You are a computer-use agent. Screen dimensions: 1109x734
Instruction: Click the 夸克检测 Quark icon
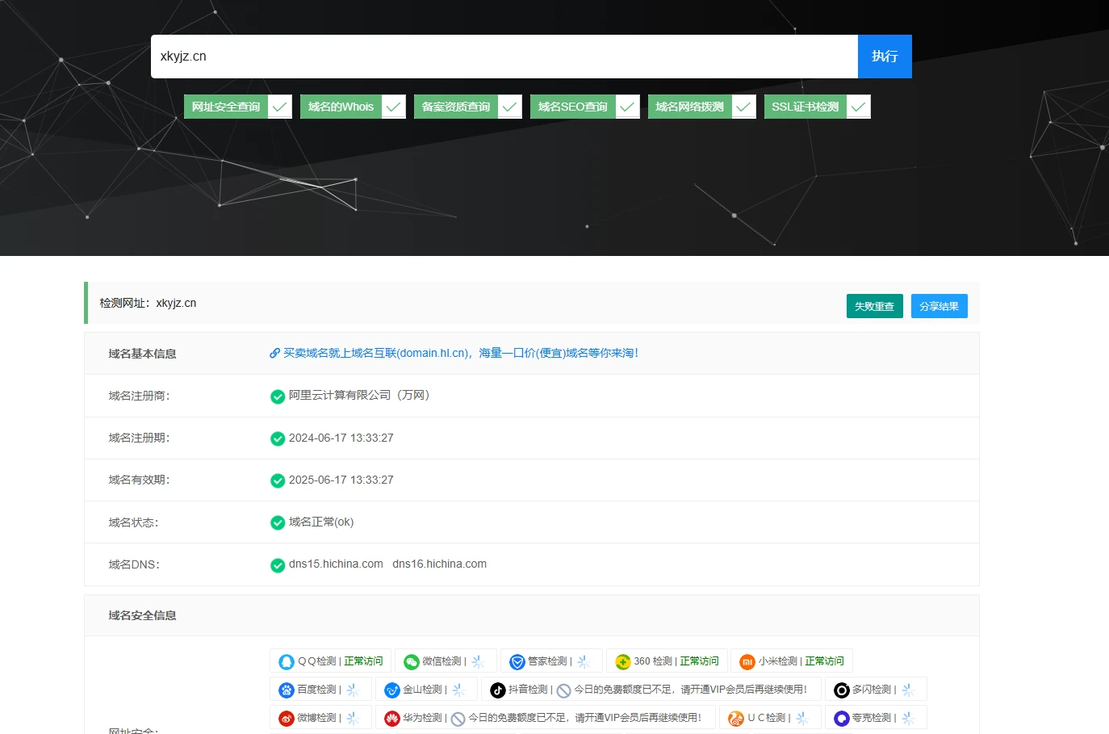841,718
